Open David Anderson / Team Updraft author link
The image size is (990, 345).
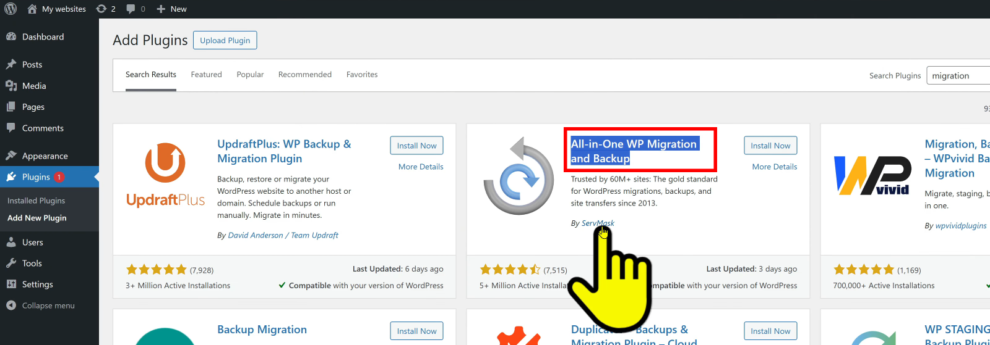[x=283, y=235]
